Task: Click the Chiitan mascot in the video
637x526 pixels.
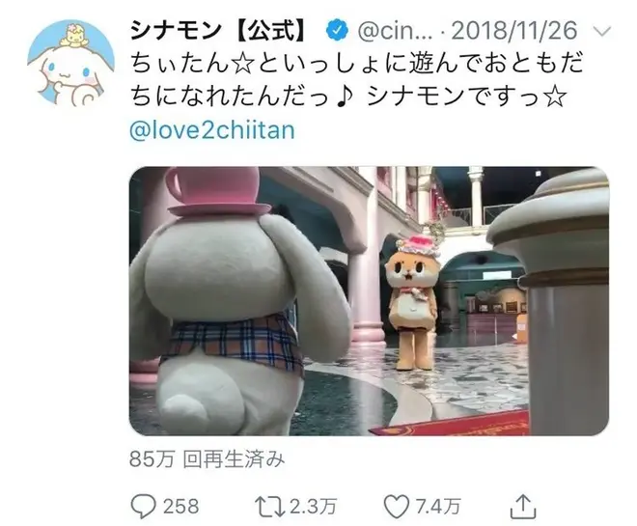Action: [412, 303]
